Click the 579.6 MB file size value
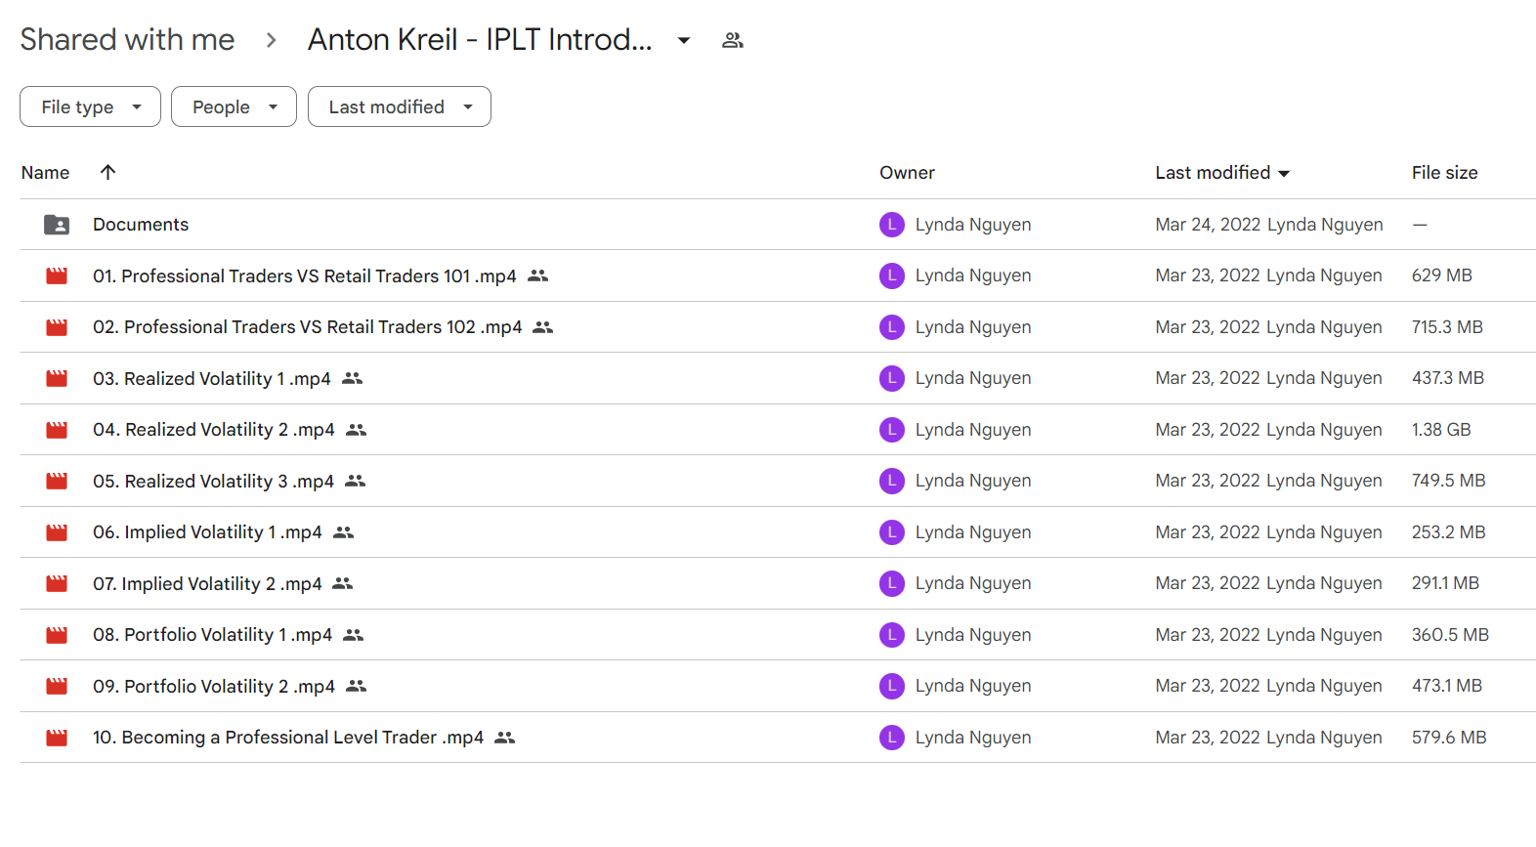1536x847 pixels. pyautogui.click(x=1449, y=738)
